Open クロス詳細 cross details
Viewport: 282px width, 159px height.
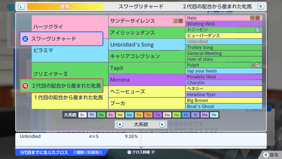141,152
